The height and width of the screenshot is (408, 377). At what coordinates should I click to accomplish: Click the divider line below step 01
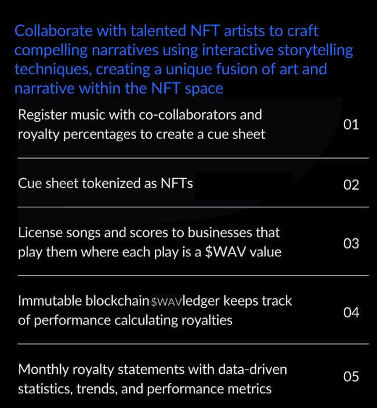(193, 158)
